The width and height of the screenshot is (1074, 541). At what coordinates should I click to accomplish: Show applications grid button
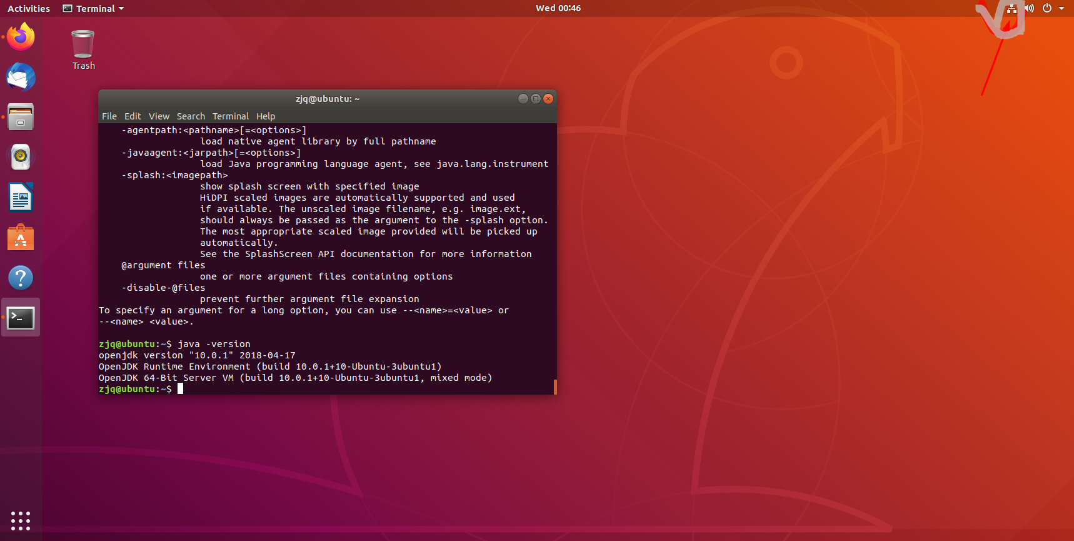tap(21, 520)
